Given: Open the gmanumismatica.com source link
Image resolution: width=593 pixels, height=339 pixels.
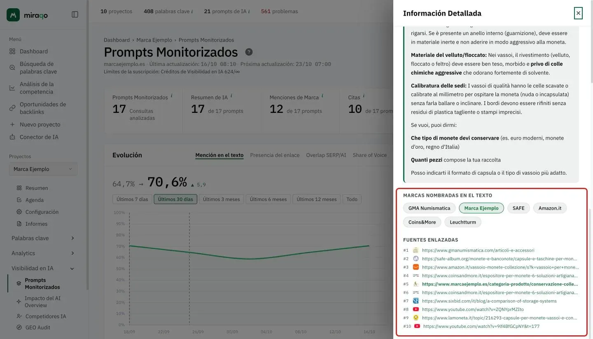Looking at the screenshot, I should click(x=478, y=250).
